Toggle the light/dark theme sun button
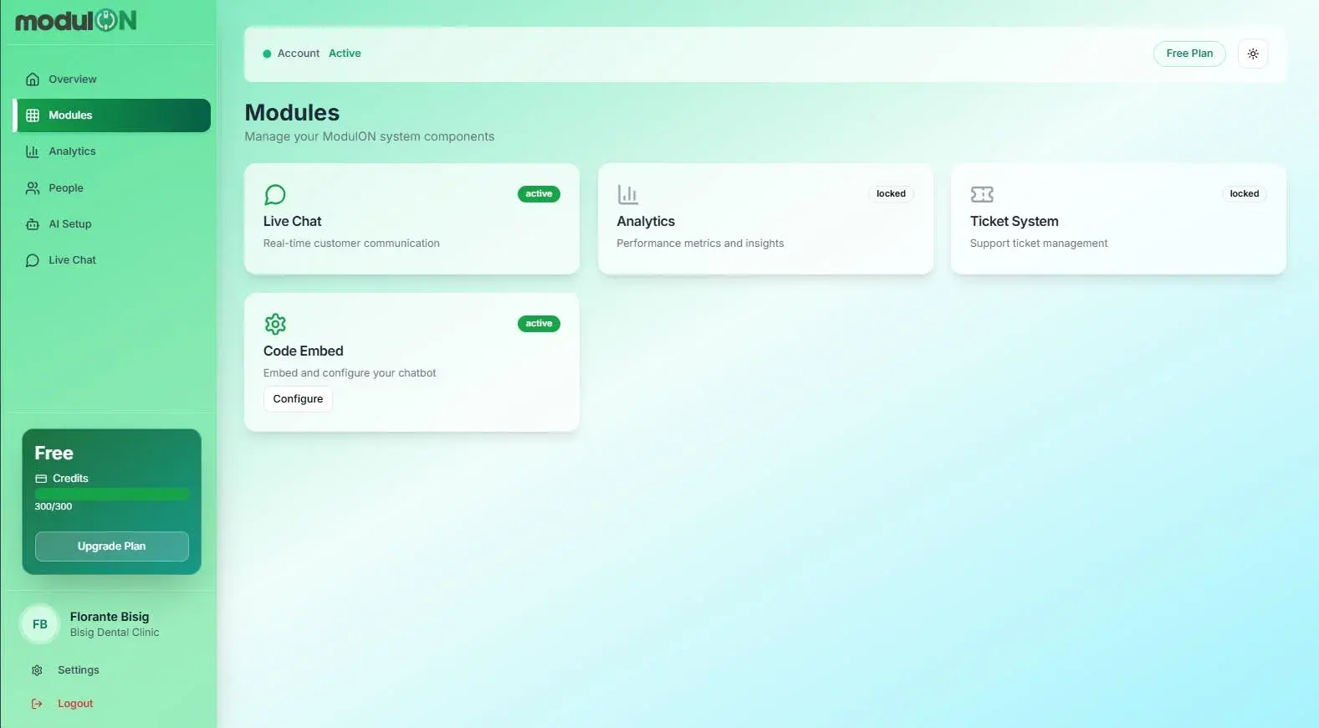 click(x=1253, y=54)
